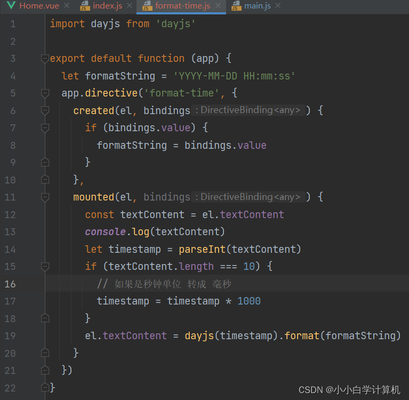Collapse the created method fold on line 6
The width and height of the screenshot is (409, 400).
(45, 110)
